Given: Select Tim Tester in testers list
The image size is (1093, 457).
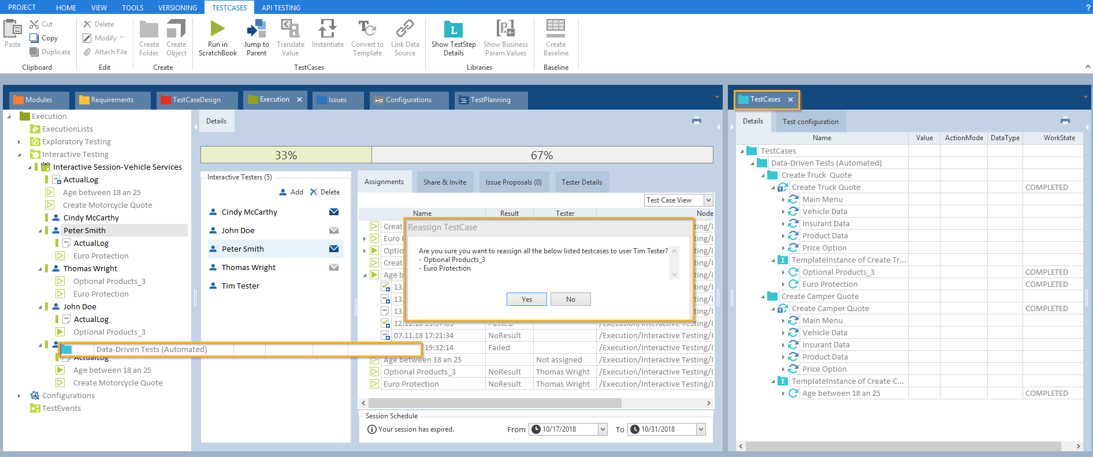Looking at the screenshot, I should click(240, 286).
